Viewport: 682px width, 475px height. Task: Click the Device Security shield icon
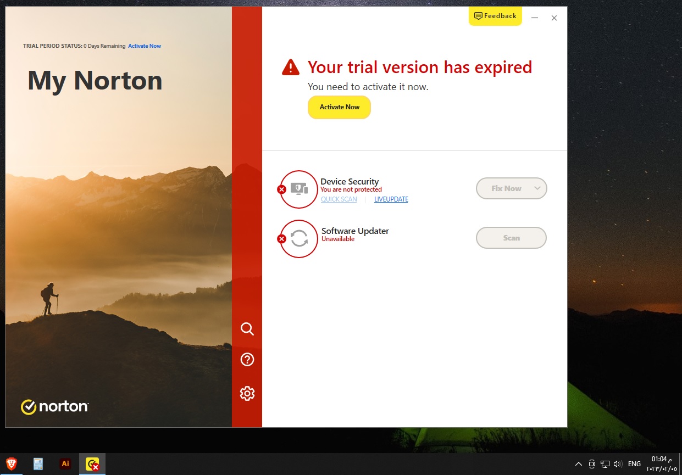pos(299,189)
